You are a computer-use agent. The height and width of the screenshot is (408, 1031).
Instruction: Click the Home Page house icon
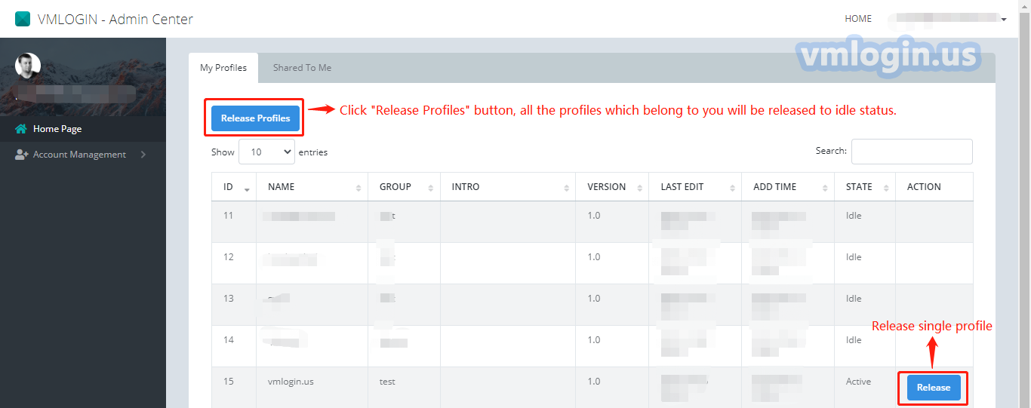(x=21, y=129)
